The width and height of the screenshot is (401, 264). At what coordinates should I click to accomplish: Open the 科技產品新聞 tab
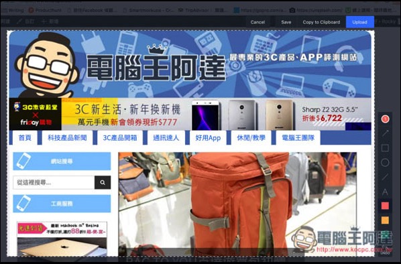click(x=67, y=138)
